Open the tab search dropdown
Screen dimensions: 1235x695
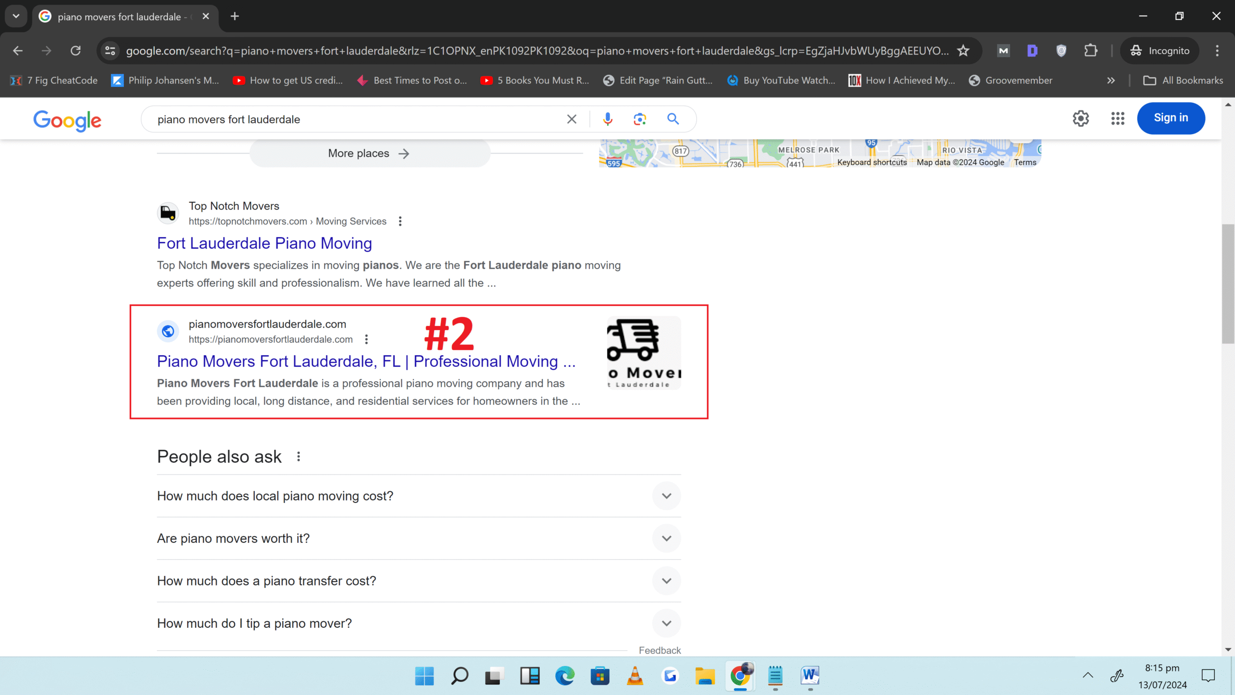tap(16, 16)
